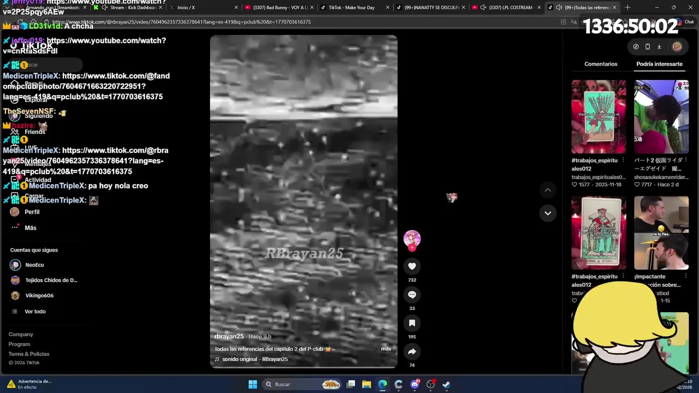
Task: Open King of Cups tarot thumbnail
Action: [599, 233]
